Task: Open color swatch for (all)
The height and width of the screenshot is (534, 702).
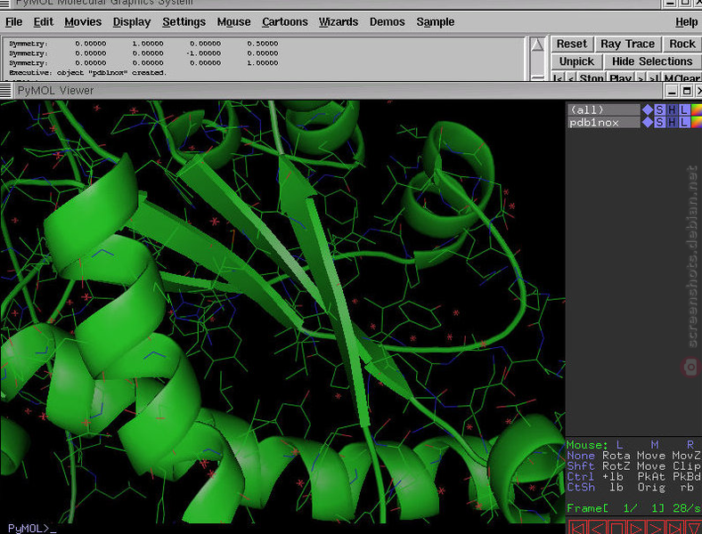Action: pyautogui.click(x=697, y=109)
